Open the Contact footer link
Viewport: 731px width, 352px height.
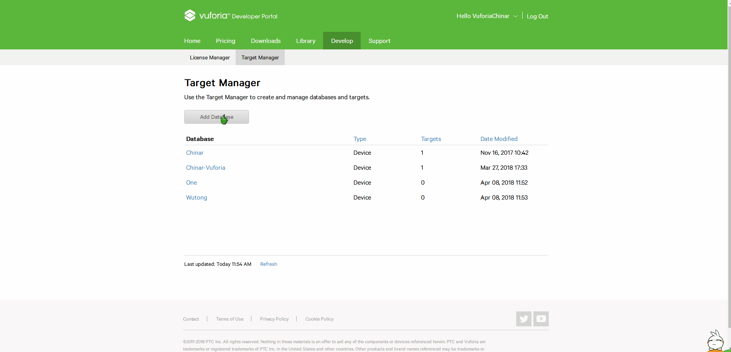tap(191, 319)
